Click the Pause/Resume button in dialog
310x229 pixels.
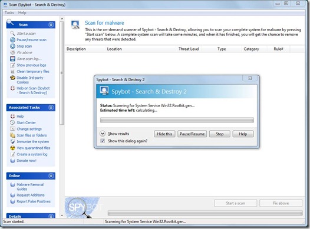point(192,134)
